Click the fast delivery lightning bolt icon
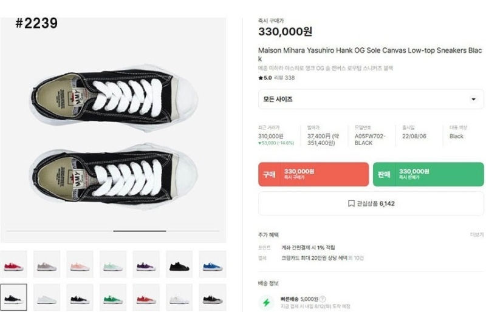Image resolution: width=486 pixels, height=312 pixels. click(x=266, y=302)
